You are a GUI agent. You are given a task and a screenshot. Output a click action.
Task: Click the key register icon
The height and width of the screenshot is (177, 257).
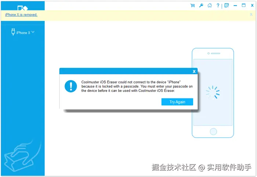tap(201, 6)
